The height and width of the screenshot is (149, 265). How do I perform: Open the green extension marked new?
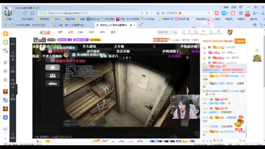coord(247,14)
